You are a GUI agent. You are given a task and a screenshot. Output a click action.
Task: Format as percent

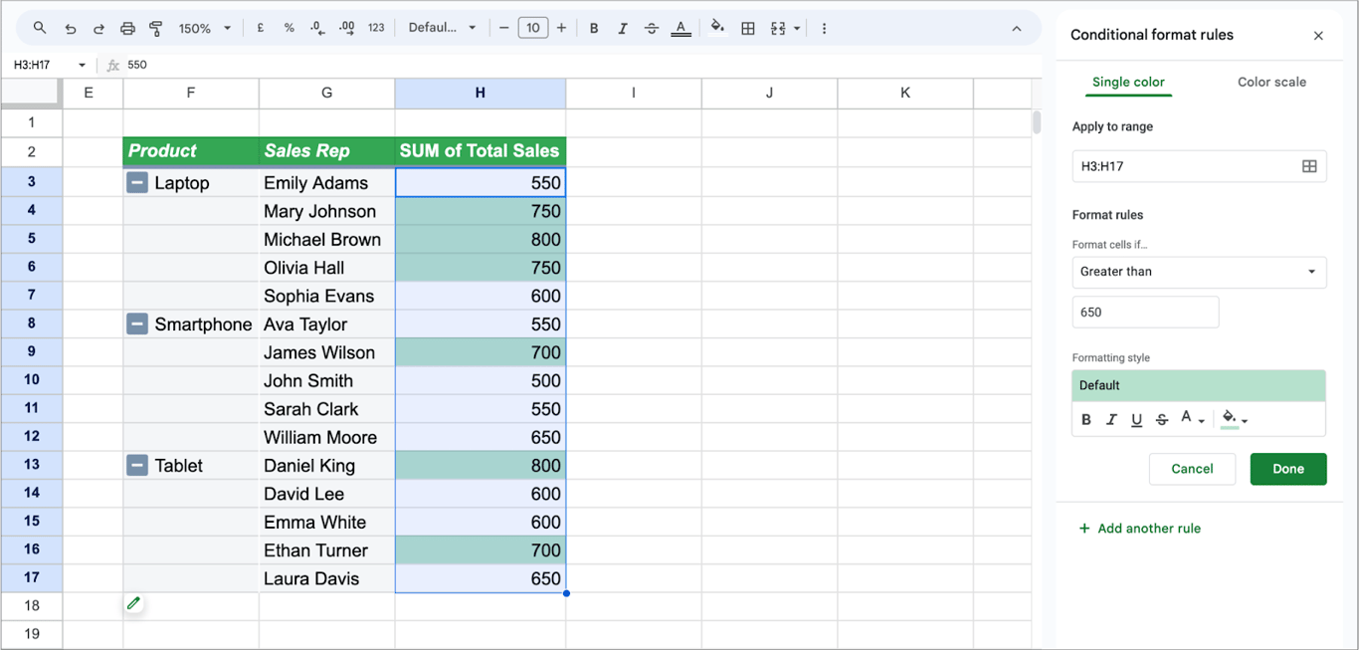290,28
